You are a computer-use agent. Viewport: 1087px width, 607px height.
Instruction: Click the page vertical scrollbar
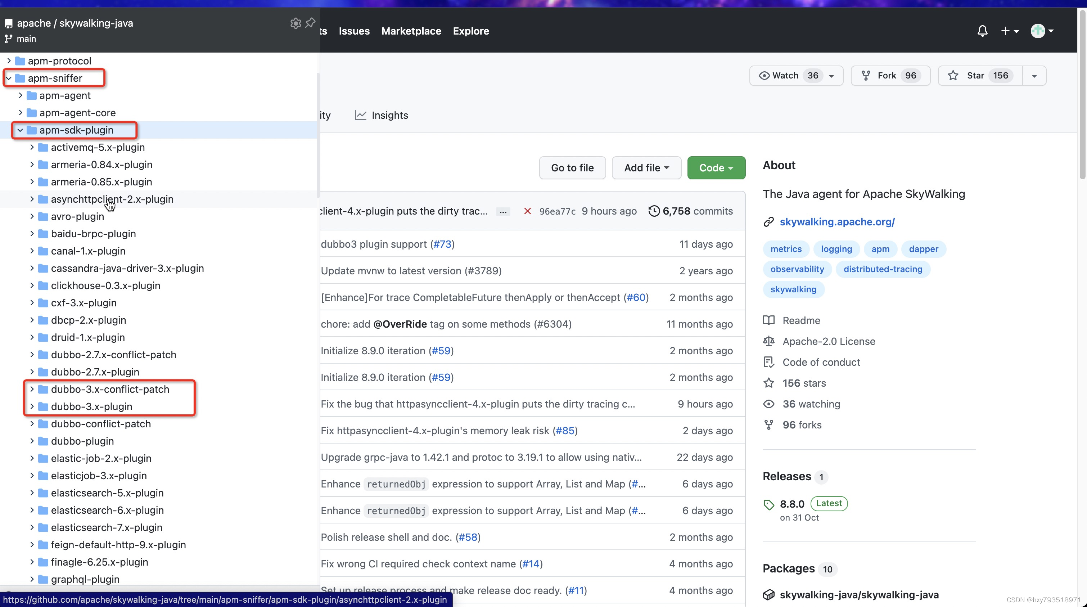tap(1082, 95)
